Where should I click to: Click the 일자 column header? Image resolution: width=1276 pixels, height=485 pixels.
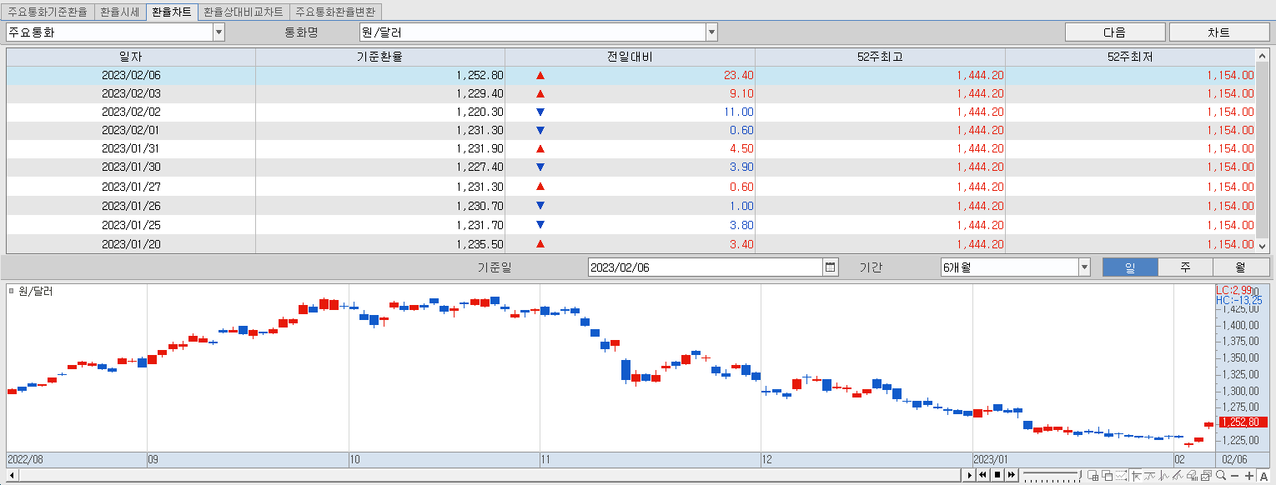pyautogui.click(x=131, y=57)
